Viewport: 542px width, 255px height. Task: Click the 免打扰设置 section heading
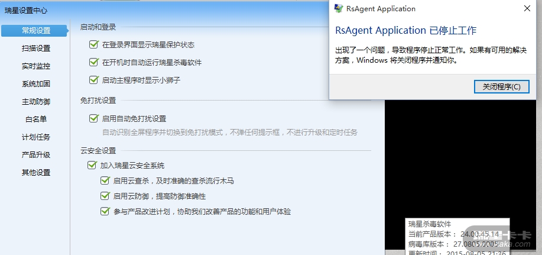[98, 101]
